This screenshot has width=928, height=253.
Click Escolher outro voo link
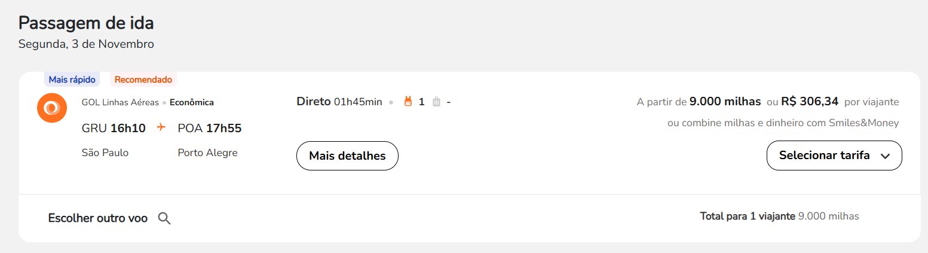[x=98, y=218]
